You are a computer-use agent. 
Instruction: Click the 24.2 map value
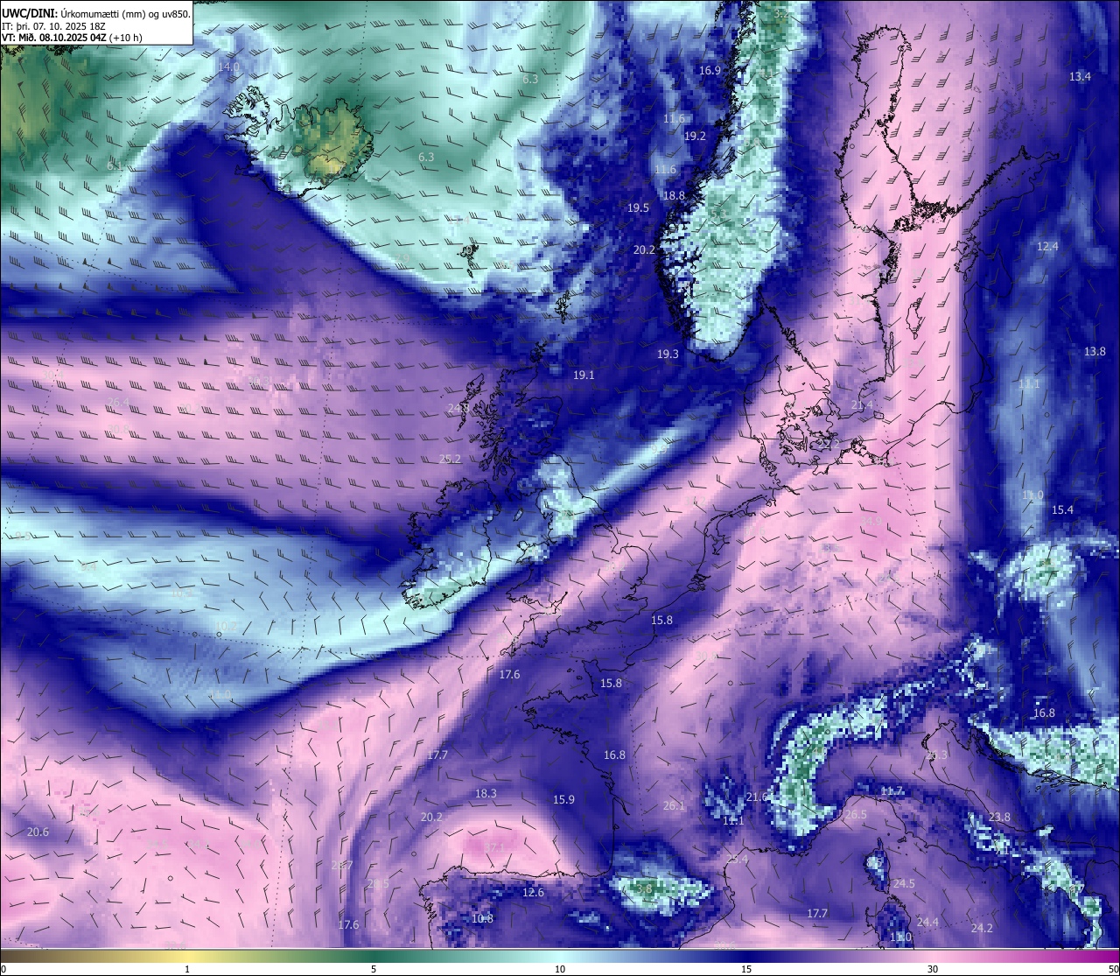(x=982, y=928)
